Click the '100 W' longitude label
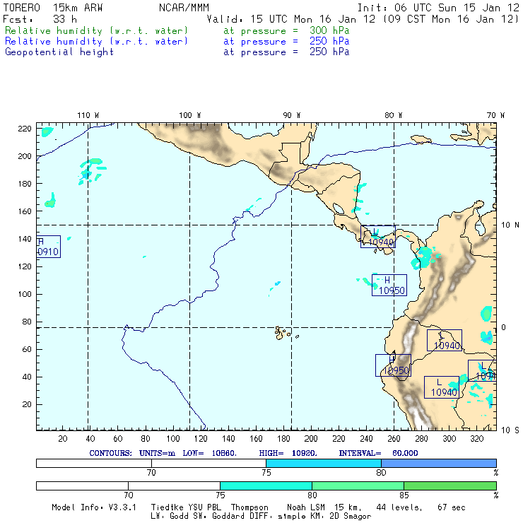Viewport: 523px width, 523px height. tap(190, 115)
